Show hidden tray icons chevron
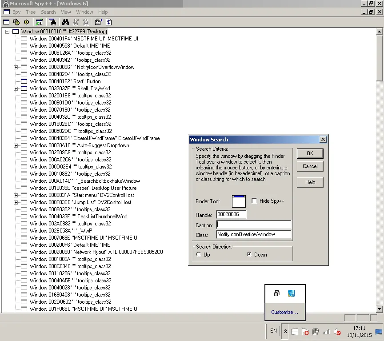The height and width of the screenshot is (341, 384). pos(285,332)
